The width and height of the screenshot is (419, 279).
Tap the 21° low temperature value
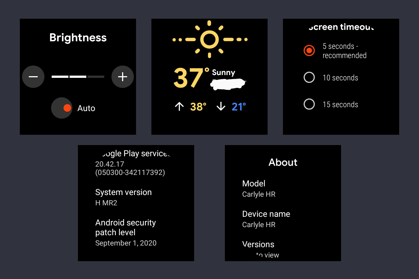pos(239,107)
